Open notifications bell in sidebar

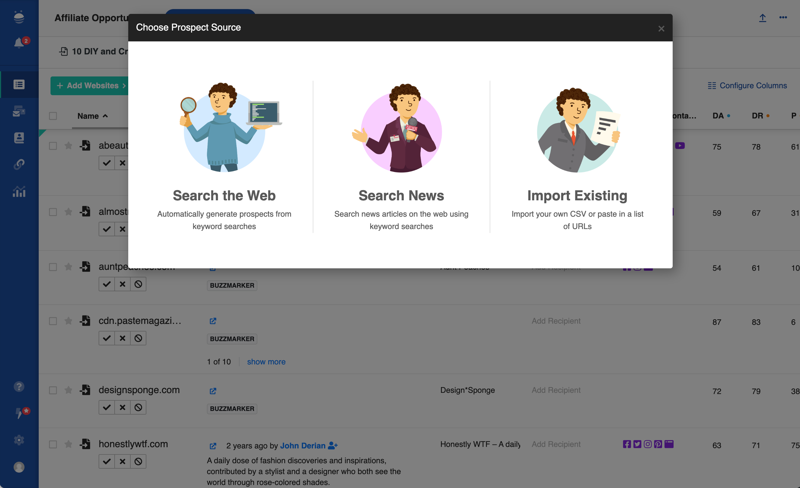tap(19, 43)
